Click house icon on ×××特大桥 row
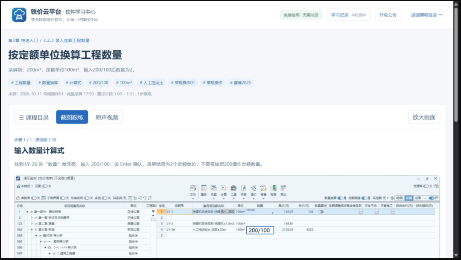Screen dimensions: 461x260 click(x=50, y=247)
